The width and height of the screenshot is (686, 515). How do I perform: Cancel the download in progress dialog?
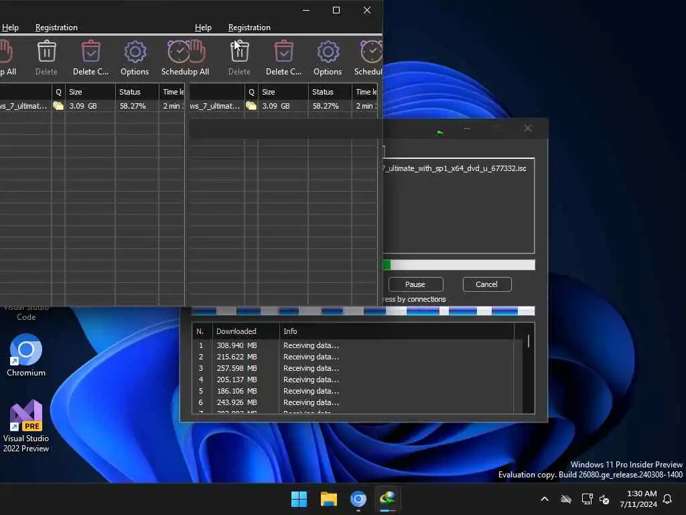486,284
